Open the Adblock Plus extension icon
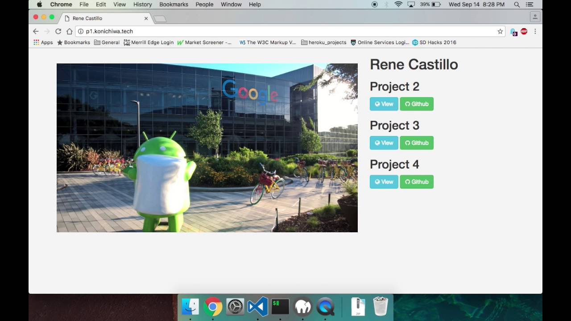Image resolution: width=571 pixels, height=321 pixels. [524, 31]
